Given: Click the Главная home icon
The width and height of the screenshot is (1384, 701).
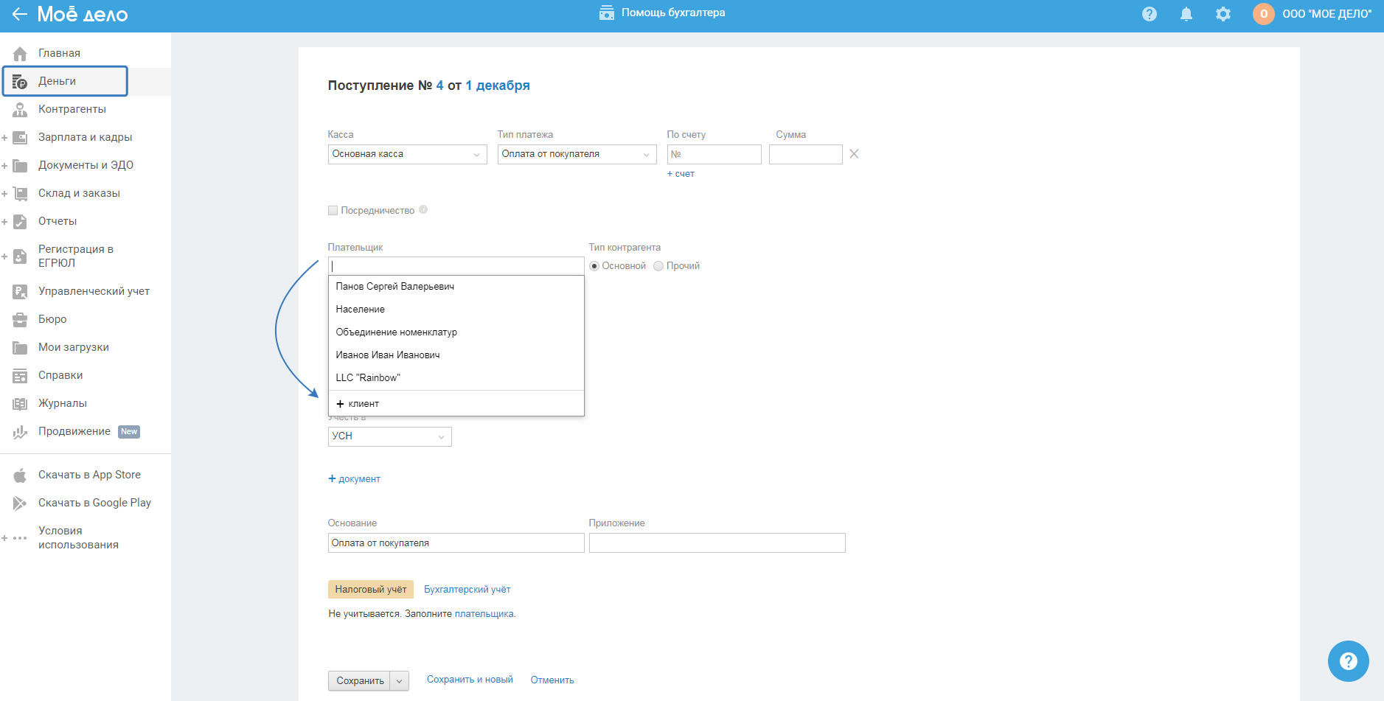Looking at the screenshot, I should tap(20, 53).
